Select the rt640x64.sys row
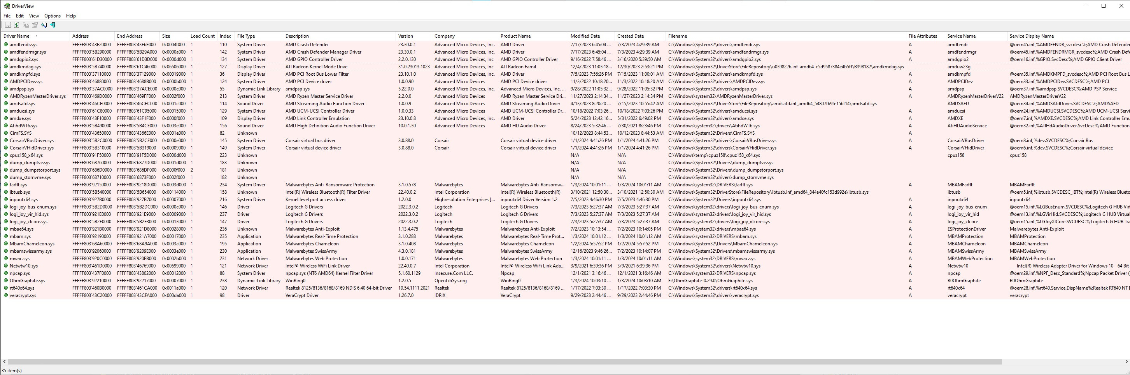This screenshot has height=375, width=1130. click(565, 288)
